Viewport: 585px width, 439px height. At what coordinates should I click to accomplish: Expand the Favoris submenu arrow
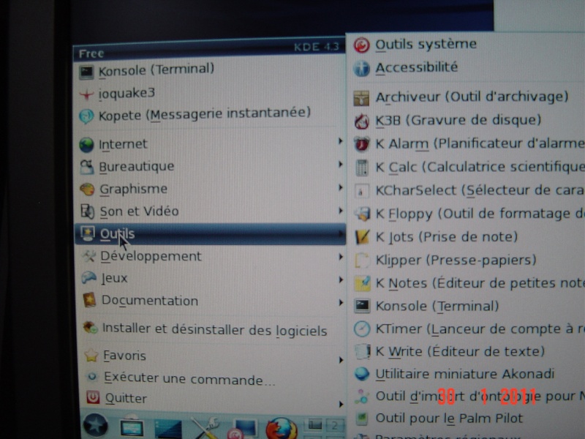[341, 360]
